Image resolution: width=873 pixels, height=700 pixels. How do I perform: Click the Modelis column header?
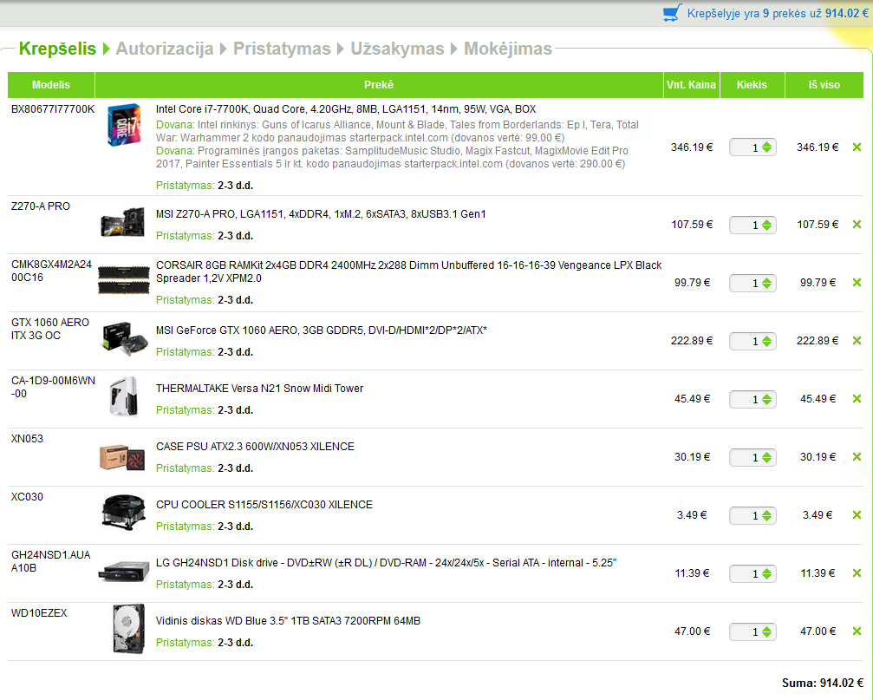(x=51, y=85)
